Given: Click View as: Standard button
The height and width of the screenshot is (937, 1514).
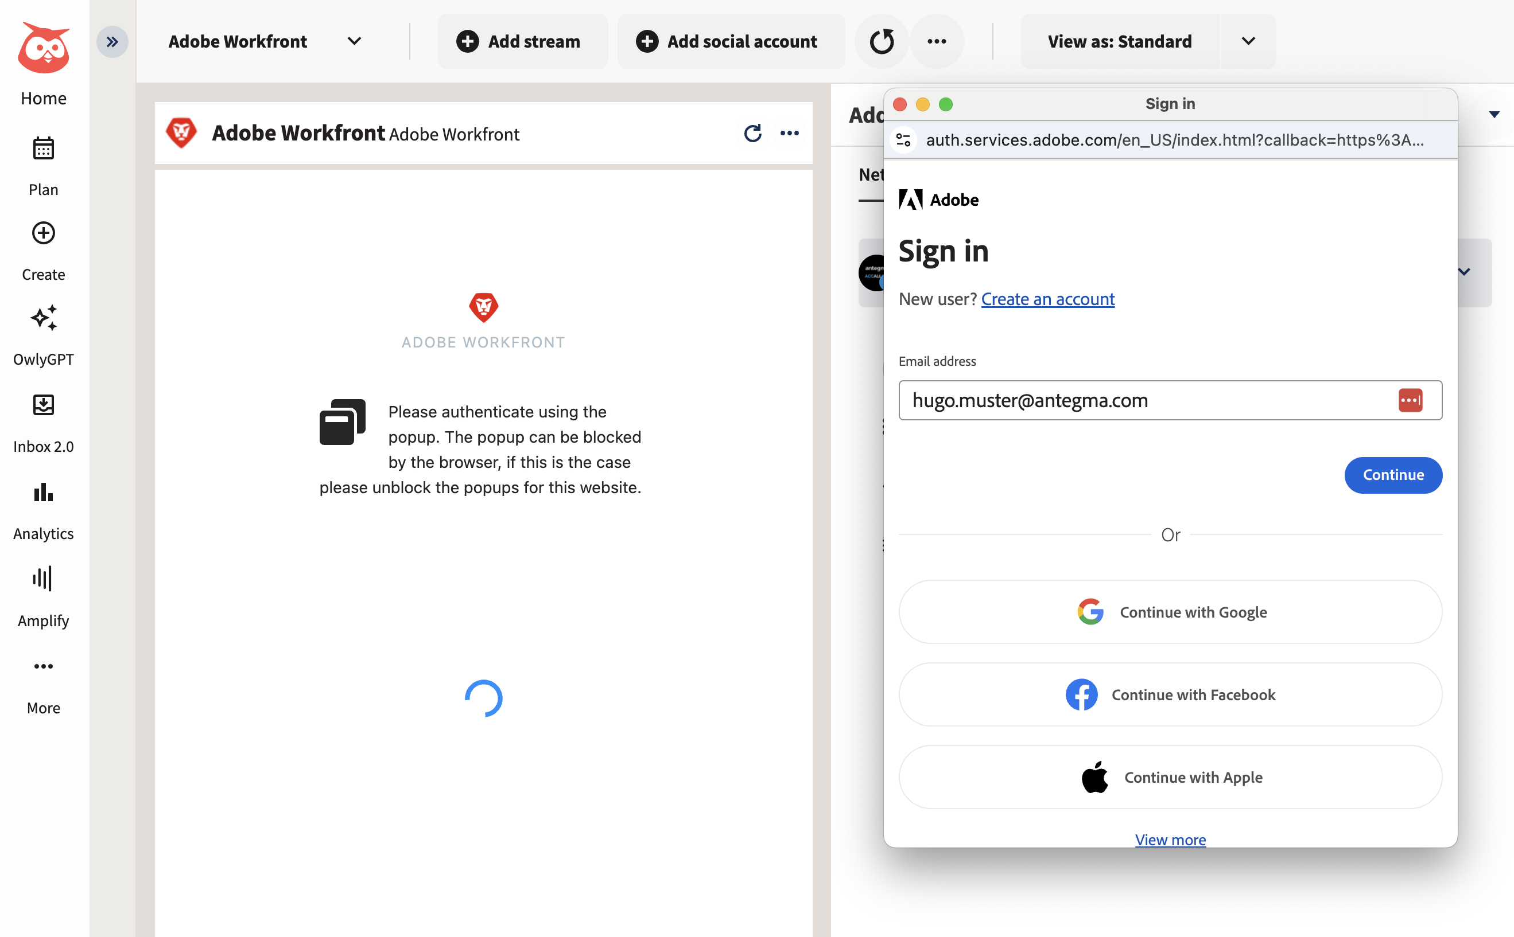Looking at the screenshot, I should 1120,41.
